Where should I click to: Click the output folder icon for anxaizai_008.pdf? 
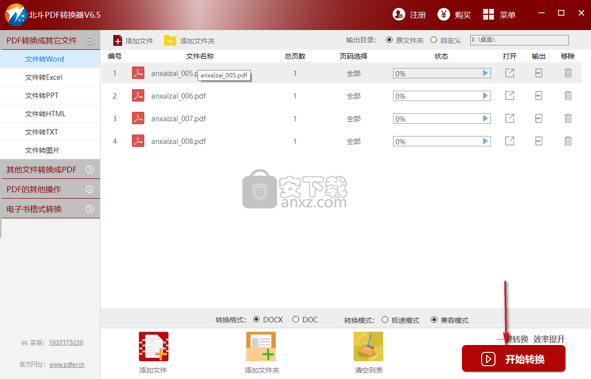539,141
